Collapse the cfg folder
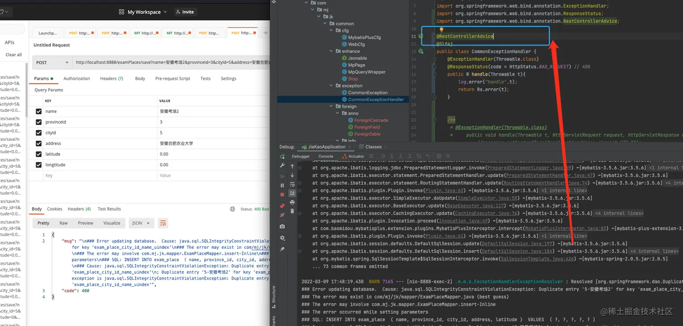This screenshot has width=683, height=326. tap(332, 31)
